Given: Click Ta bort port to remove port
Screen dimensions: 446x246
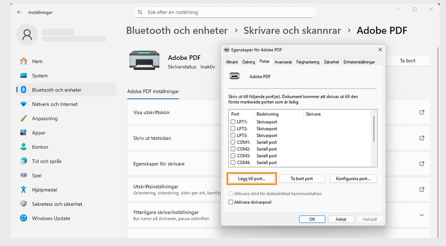Looking at the screenshot, I should click(x=302, y=178).
